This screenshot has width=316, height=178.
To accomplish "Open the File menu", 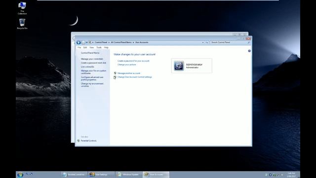I will (79, 47).
